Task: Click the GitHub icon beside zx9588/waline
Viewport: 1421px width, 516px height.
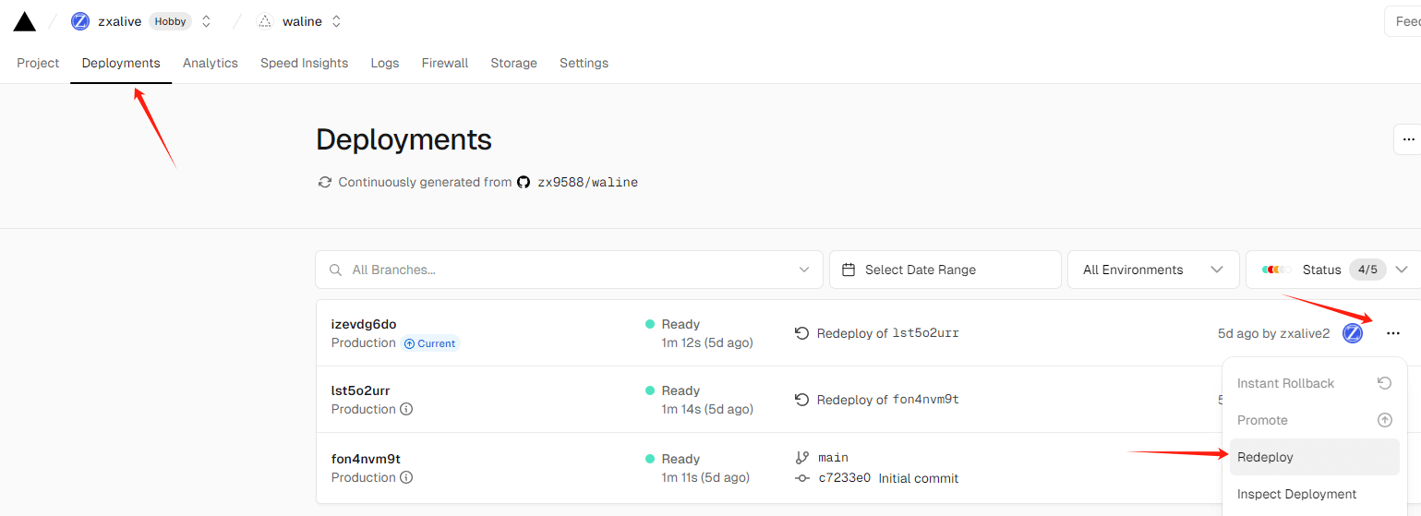Action: (x=524, y=183)
